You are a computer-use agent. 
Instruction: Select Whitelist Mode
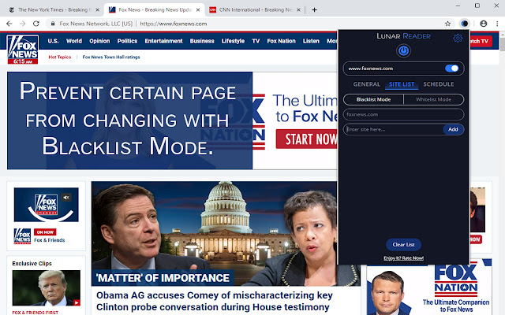point(433,99)
